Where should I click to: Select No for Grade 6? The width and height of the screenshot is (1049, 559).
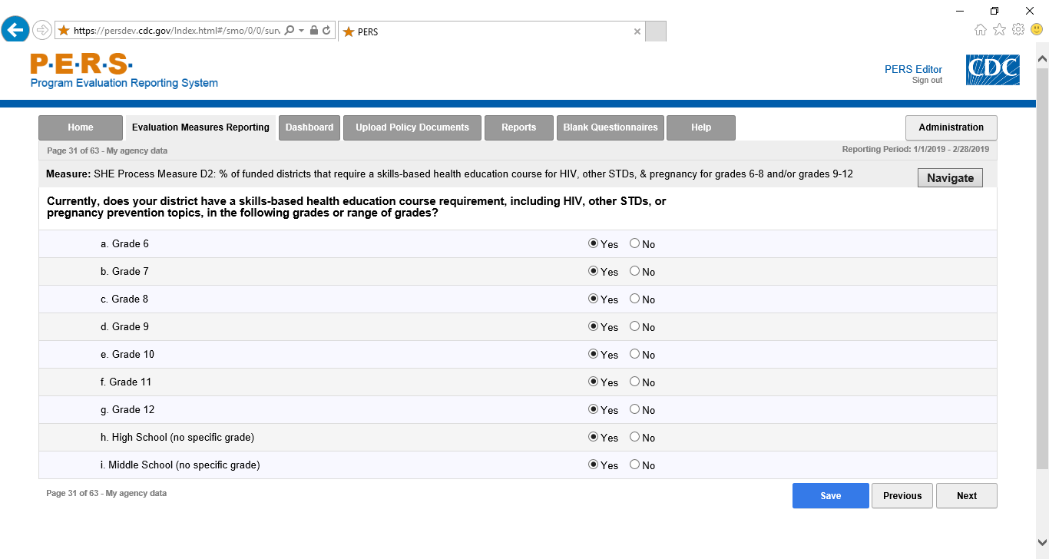pyautogui.click(x=634, y=243)
